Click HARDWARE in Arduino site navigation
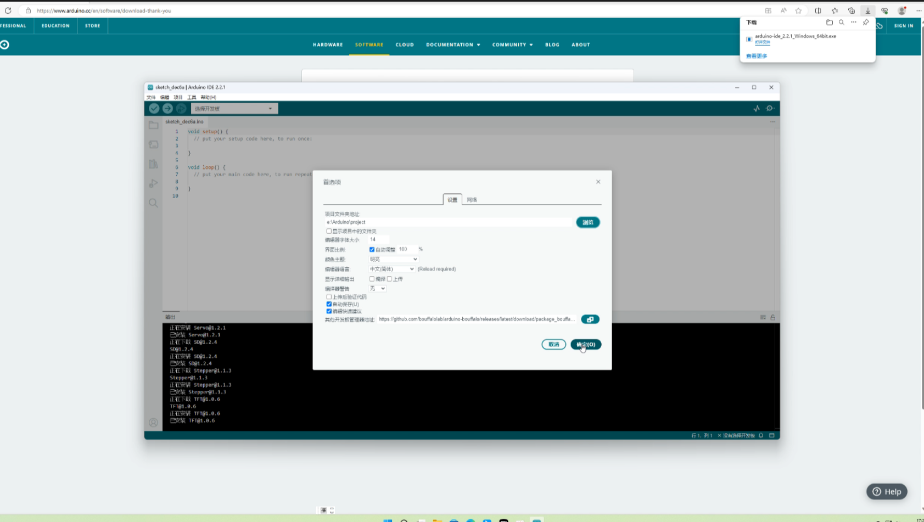The width and height of the screenshot is (924, 522). [x=328, y=44]
